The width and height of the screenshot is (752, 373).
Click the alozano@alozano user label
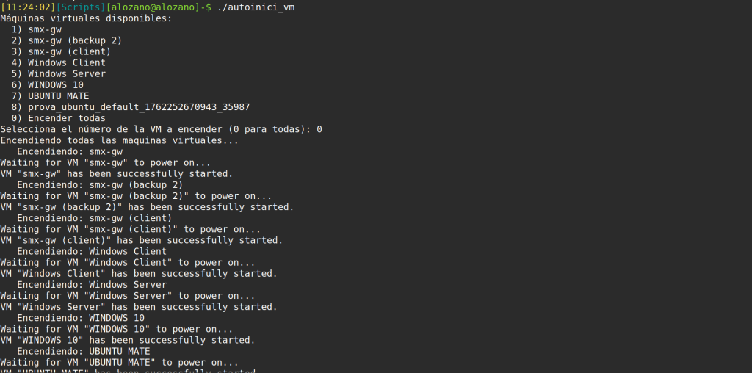click(x=153, y=7)
